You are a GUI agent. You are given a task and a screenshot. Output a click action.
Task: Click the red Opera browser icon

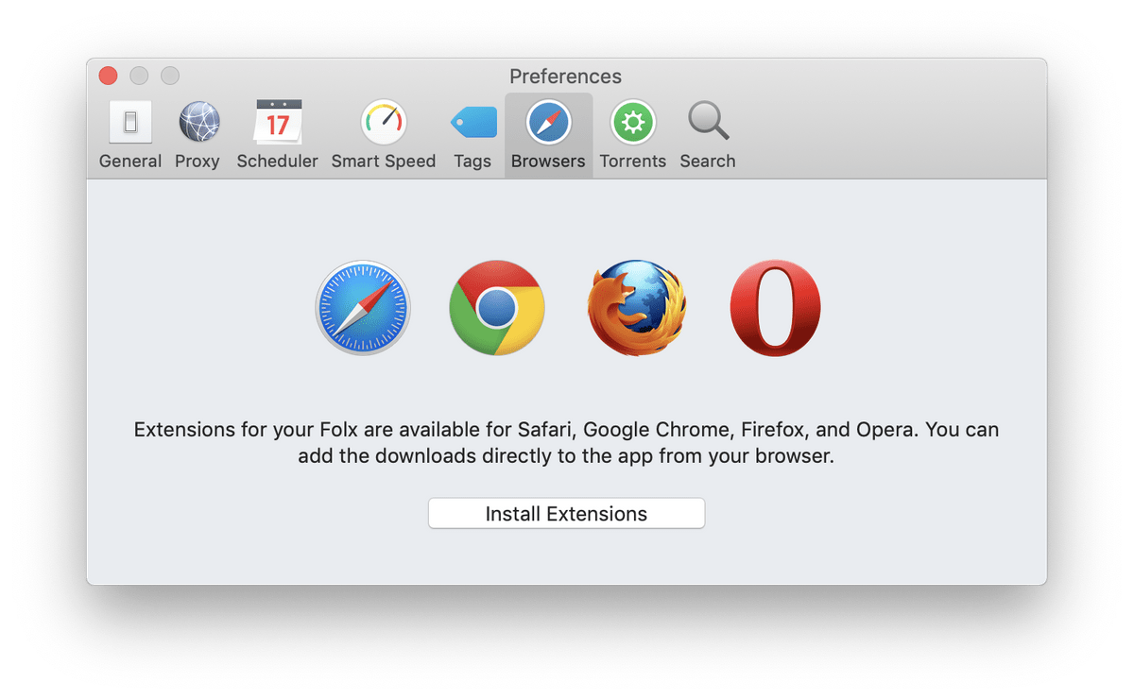(775, 308)
